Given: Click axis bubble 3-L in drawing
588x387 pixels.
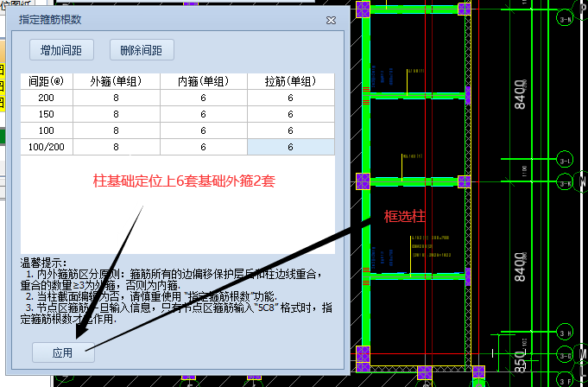Looking at the screenshot, I should pos(565,161).
